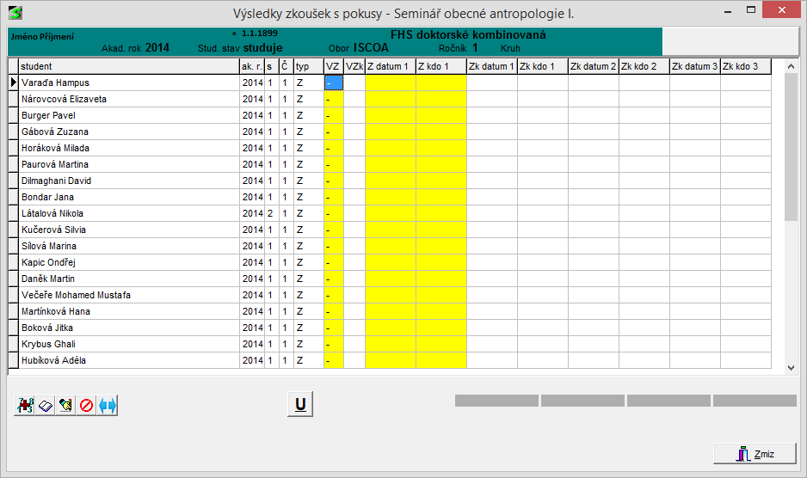Click the 'student' column header
This screenshot has height=478, width=807.
pyautogui.click(x=129, y=66)
